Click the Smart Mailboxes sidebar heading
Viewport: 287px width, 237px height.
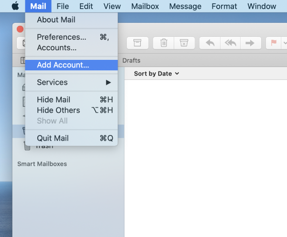42,164
